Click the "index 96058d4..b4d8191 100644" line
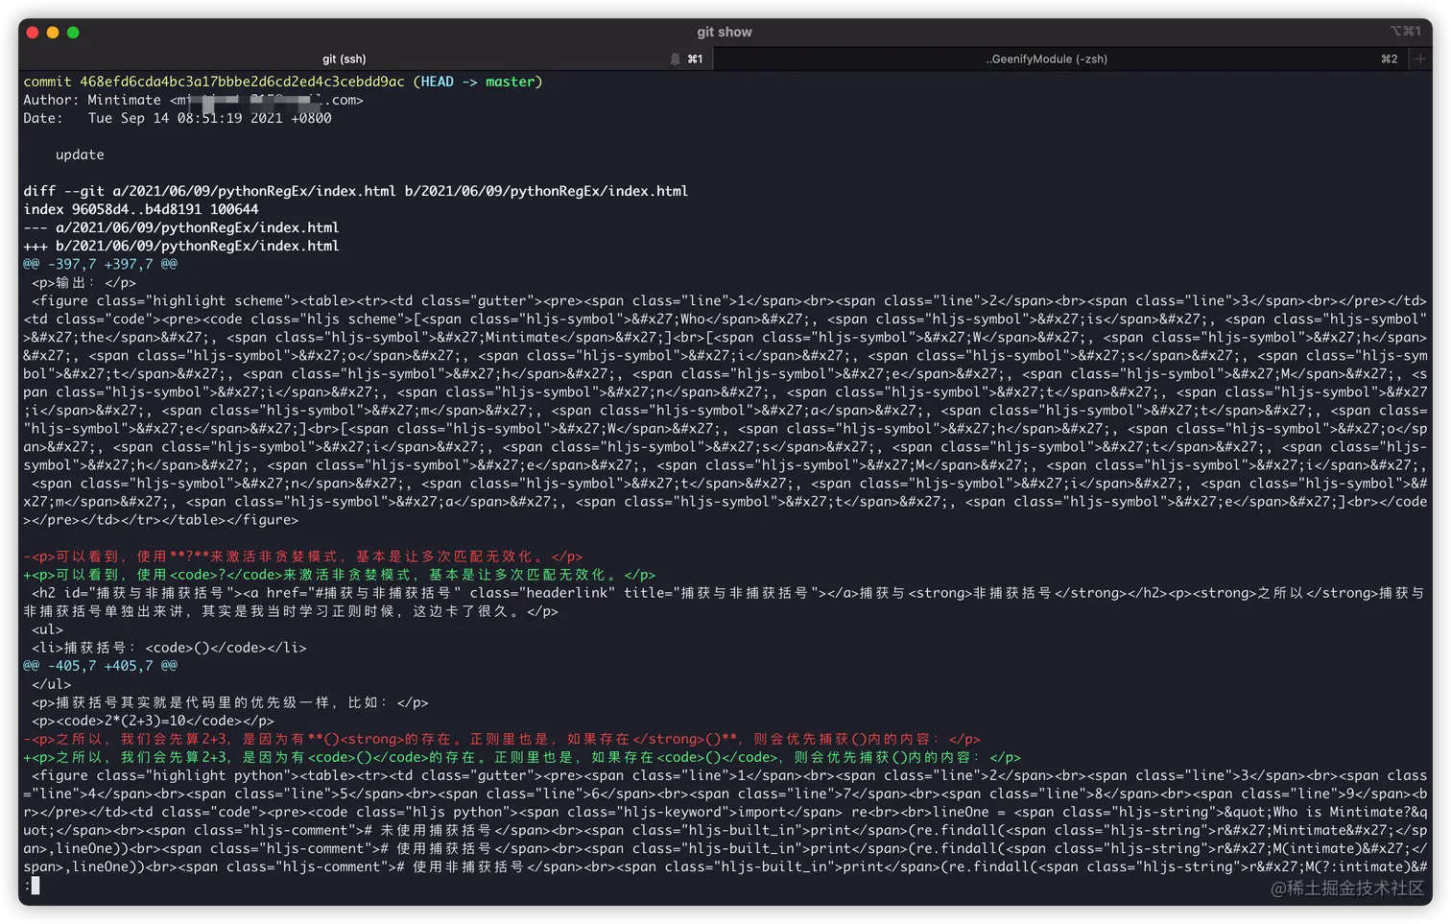1451x924 pixels. click(141, 209)
